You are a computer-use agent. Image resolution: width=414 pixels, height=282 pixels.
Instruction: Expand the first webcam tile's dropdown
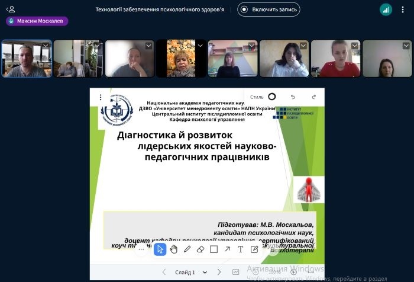[x=46, y=45]
